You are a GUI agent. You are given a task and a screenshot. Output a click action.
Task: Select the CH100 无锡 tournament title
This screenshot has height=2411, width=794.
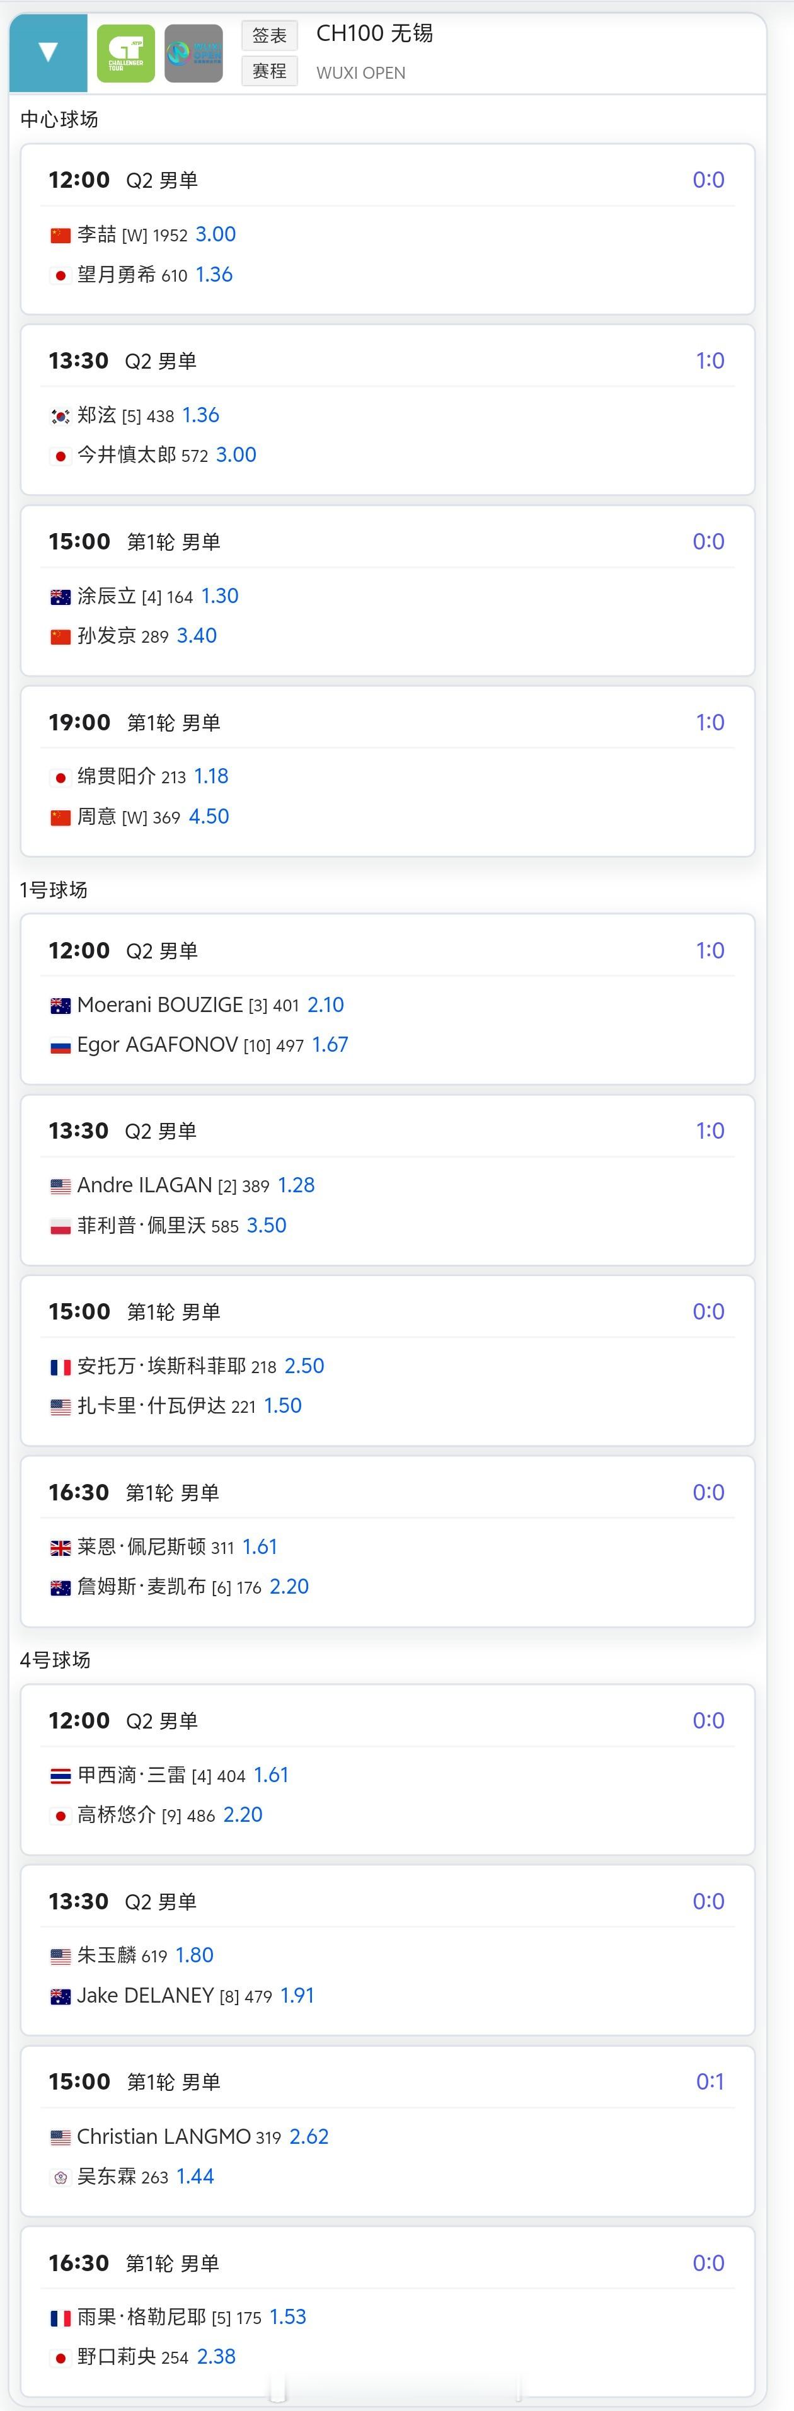point(374,33)
